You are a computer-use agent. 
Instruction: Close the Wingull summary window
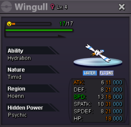tap(122, 7)
